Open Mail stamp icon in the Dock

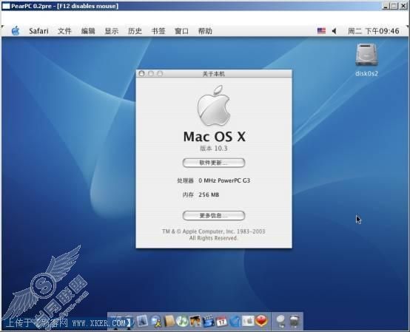142,322
